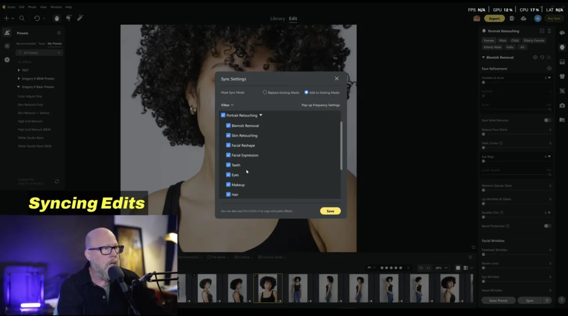Switch to My Presets tab
Image resolution: width=568 pixels, height=316 pixels.
(x=54, y=44)
